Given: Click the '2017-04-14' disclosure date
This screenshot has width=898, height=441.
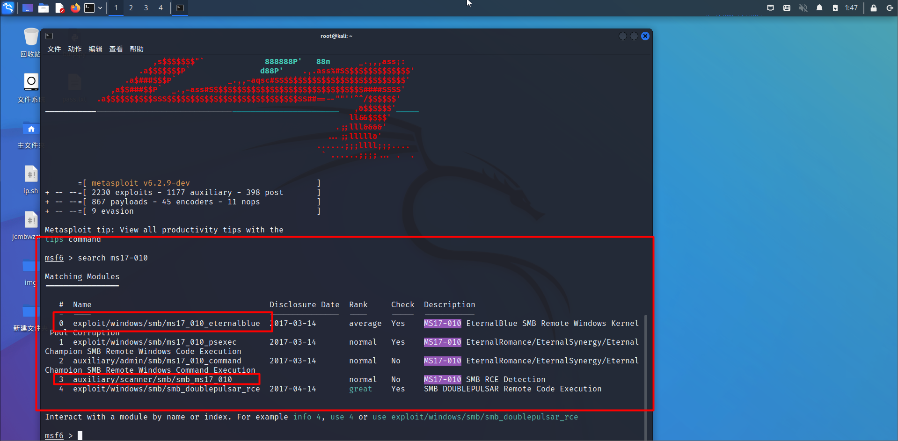Looking at the screenshot, I should [x=293, y=389].
